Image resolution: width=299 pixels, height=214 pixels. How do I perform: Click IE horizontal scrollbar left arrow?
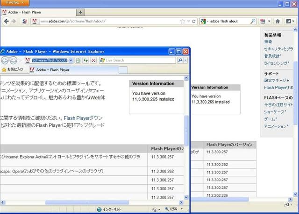coord(2,202)
